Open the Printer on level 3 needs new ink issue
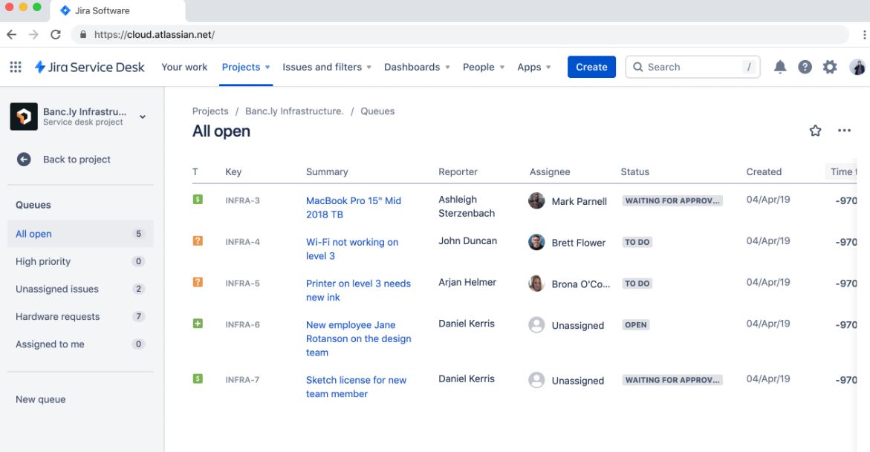This screenshot has width=870, height=452. tap(358, 290)
